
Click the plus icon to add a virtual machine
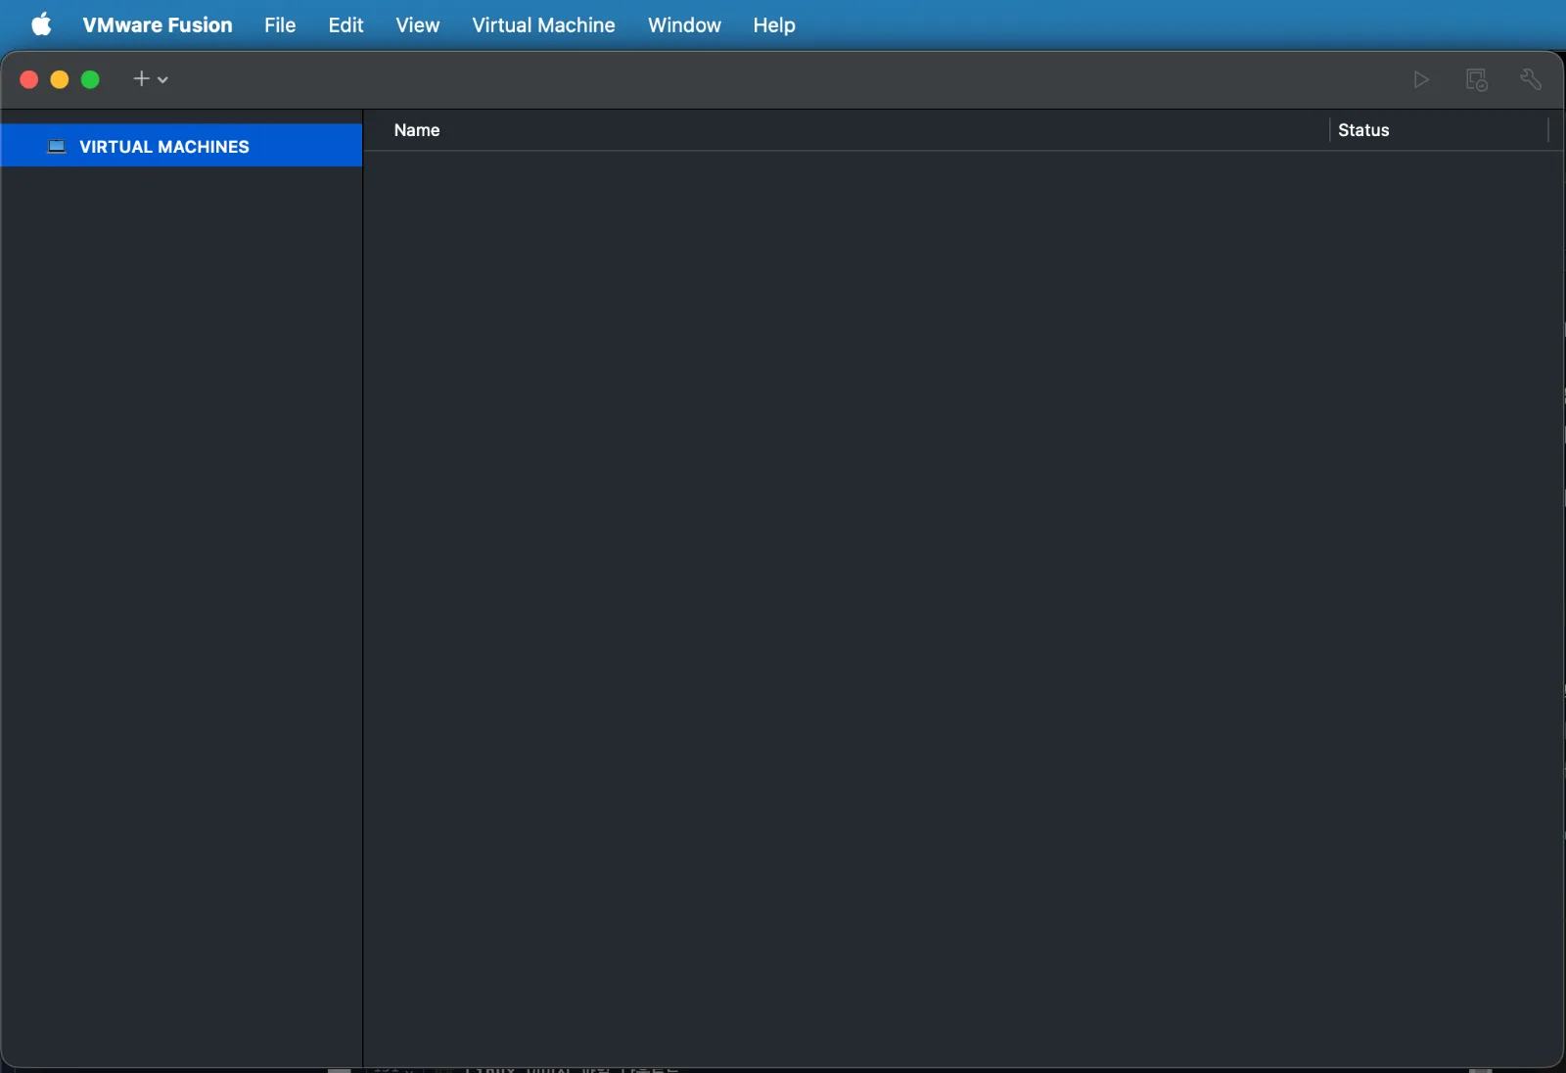(141, 78)
